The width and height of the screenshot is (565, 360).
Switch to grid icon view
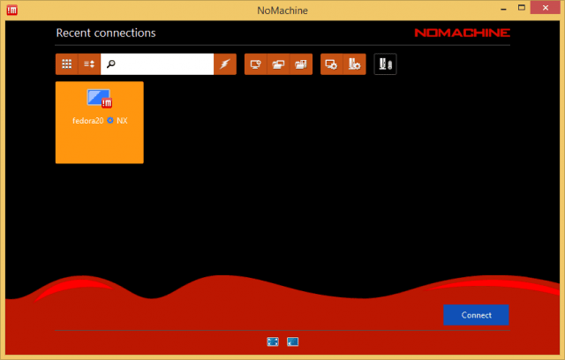(67, 64)
